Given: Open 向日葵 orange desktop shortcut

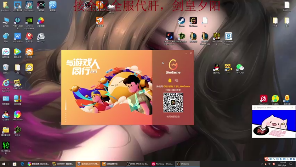Looking at the screenshot, I should [x=29, y=53].
